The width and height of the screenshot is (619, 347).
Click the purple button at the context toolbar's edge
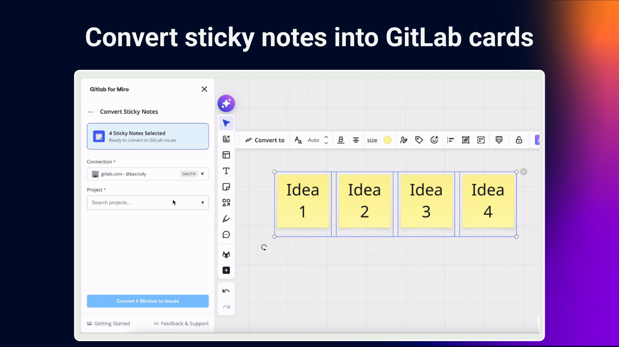point(537,140)
